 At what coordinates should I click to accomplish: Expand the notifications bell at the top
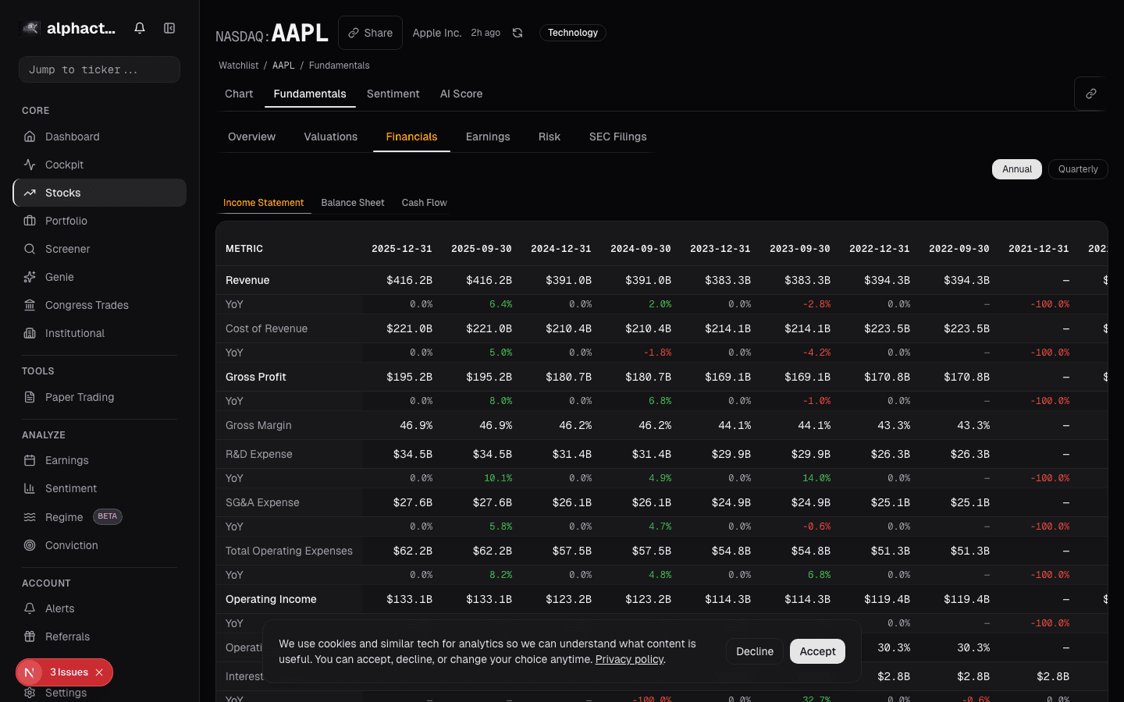(x=139, y=27)
